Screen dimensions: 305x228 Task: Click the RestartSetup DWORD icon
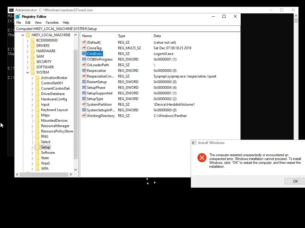[x=84, y=81]
